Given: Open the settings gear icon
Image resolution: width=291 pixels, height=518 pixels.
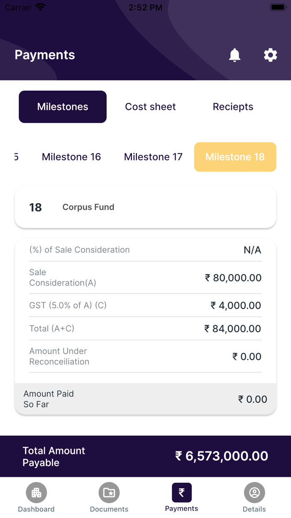Looking at the screenshot, I should 270,55.
